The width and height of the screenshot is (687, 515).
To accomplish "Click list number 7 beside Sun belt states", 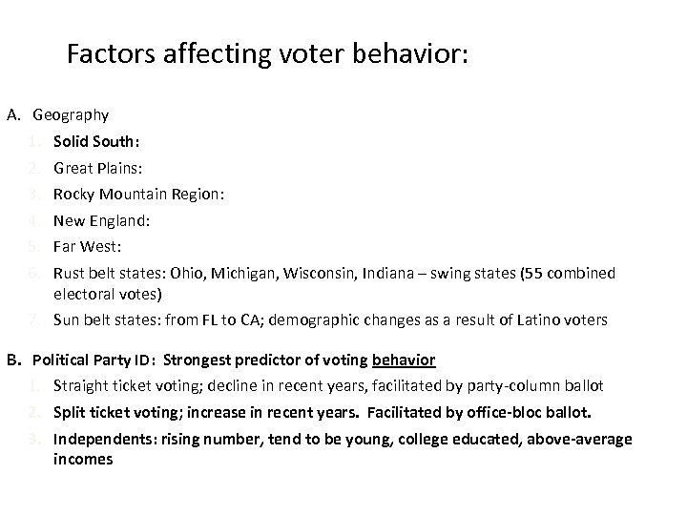I will click(32, 319).
